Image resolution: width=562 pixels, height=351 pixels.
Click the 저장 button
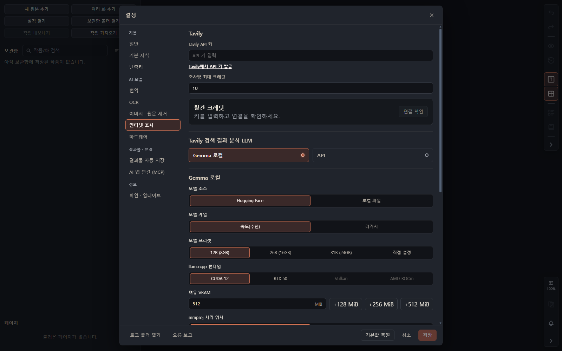click(x=427, y=335)
